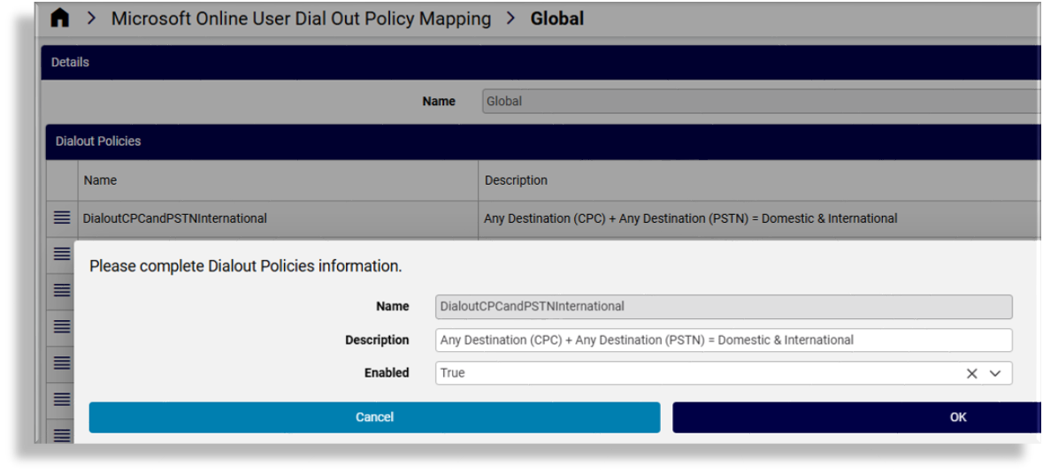Click the drag handle of DialoutCPCandPSTNInternational row

tap(62, 218)
